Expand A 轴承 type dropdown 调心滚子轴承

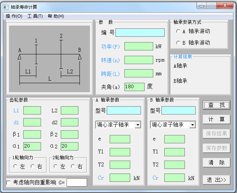[138, 125]
